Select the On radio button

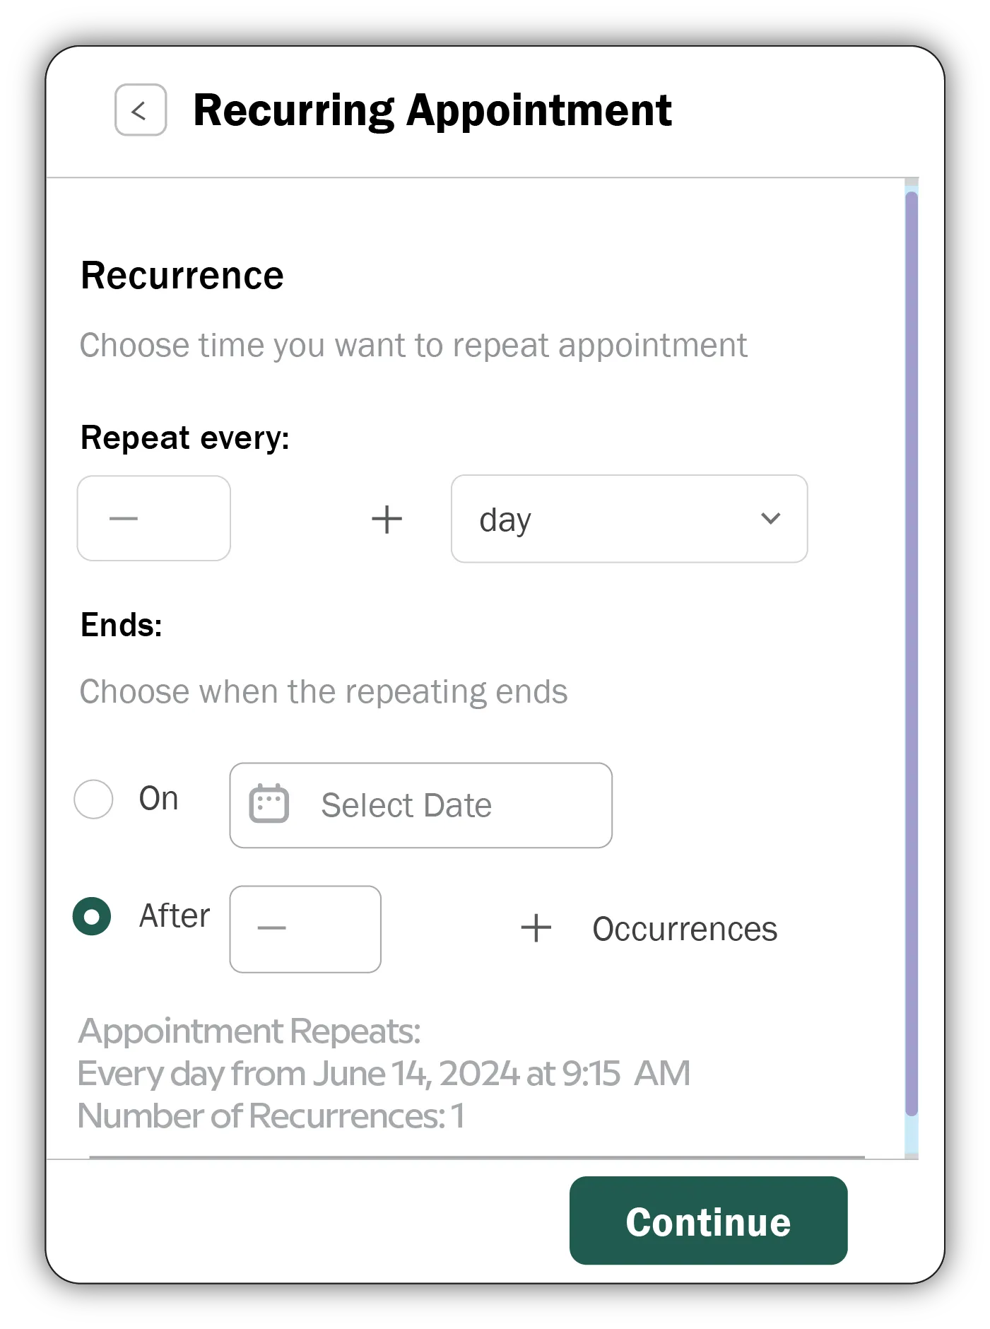(x=94, y=800)
